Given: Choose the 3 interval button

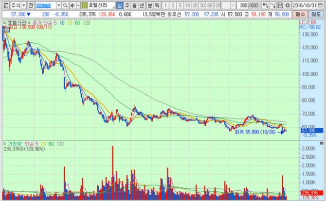Looking at the screenshot, I should [x=173, y=5].
